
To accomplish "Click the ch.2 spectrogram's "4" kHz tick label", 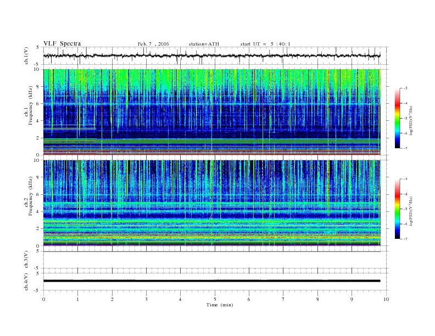I will click(x=38, y=211).
